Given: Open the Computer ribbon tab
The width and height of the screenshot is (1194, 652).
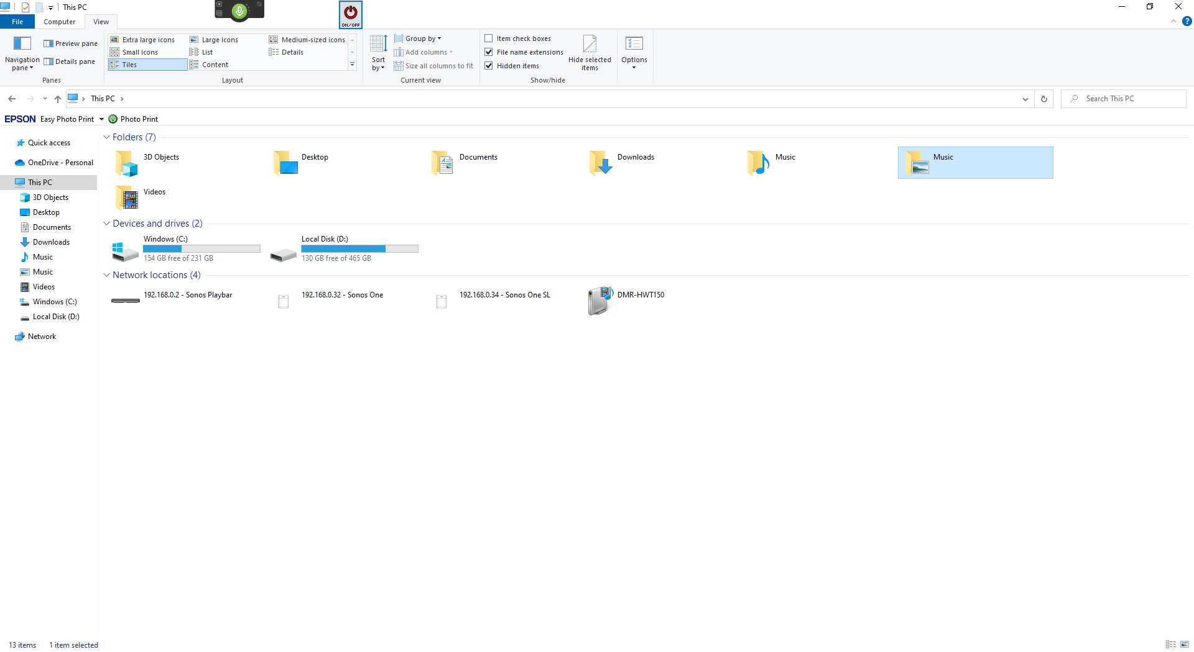Looking at the screenshot, I should click(60, 22).
